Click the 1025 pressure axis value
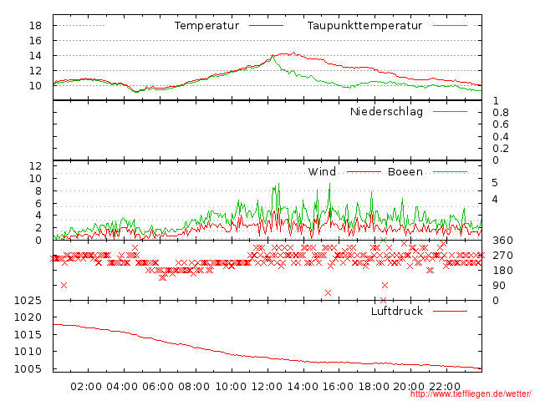Screen dimensions: 535x401 (x=28, y=301)
